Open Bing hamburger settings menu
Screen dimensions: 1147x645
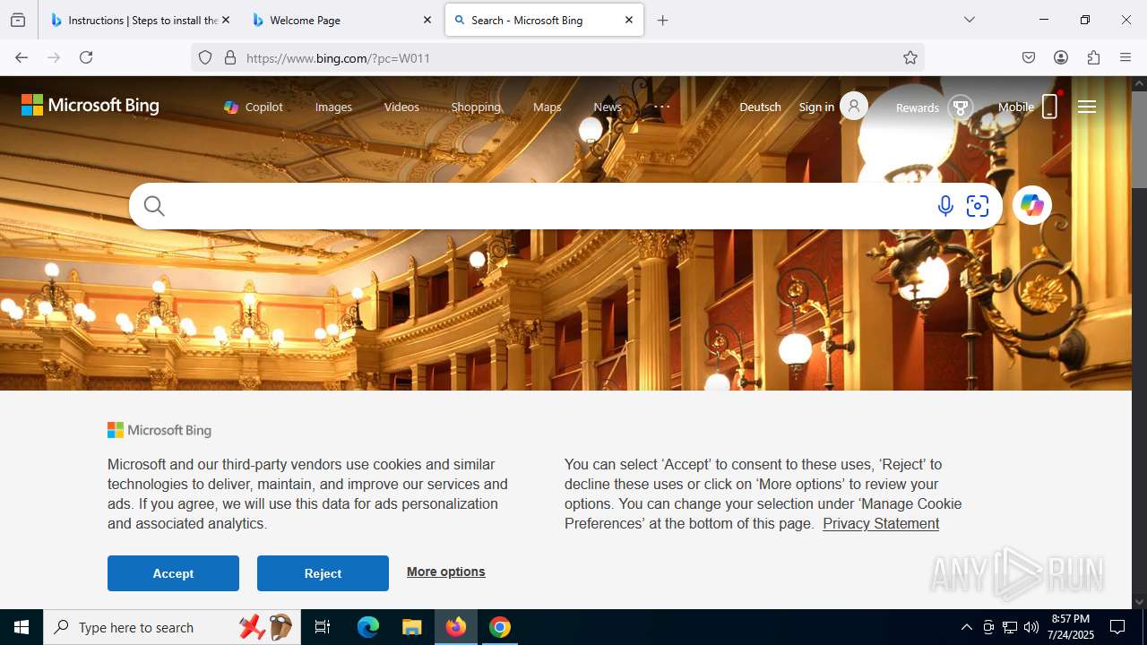pos(1087,107)
